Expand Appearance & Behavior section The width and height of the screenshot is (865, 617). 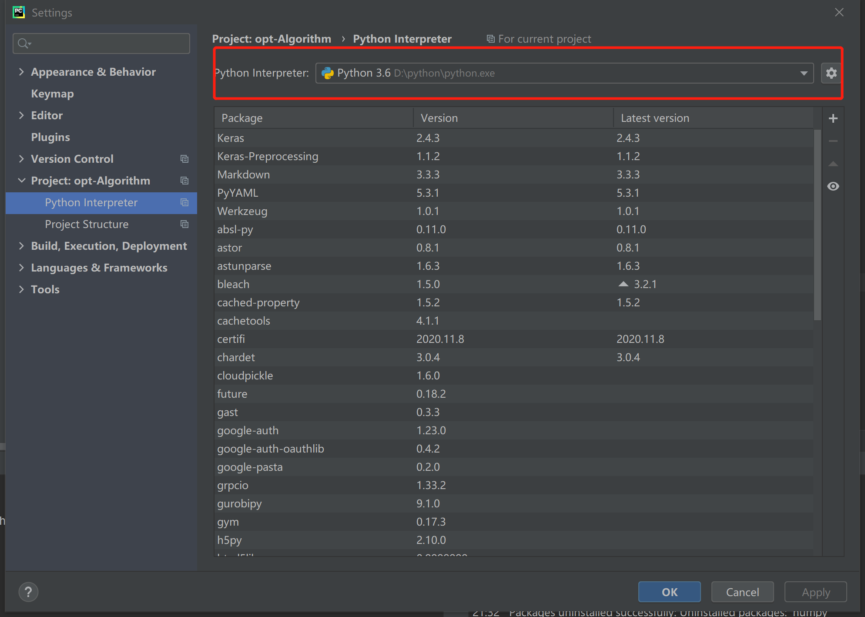21,72
